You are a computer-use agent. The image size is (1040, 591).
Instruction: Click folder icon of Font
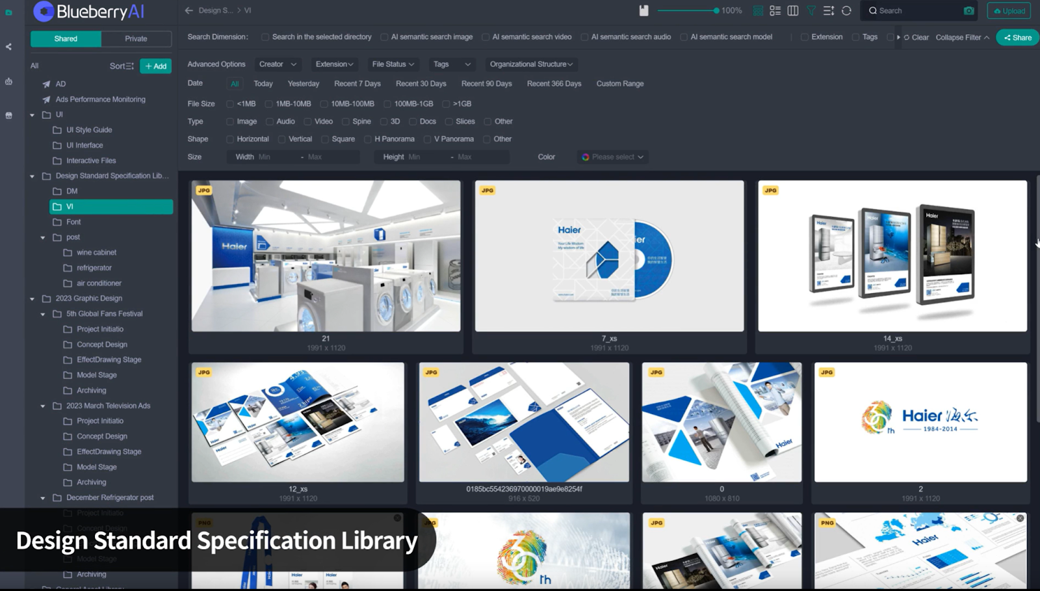coord(57,222)
